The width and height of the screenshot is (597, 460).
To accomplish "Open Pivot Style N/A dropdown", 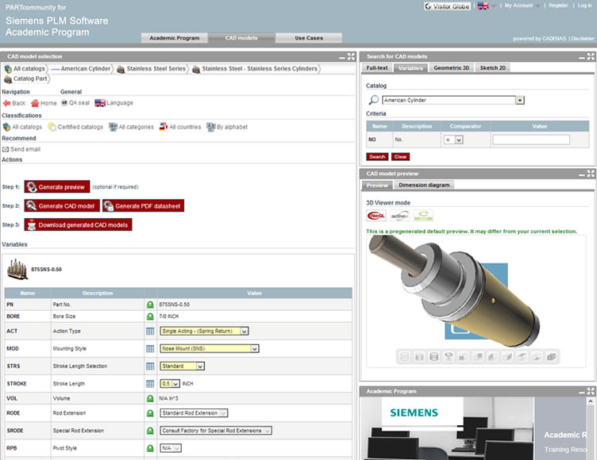I will pyautogui.click(x=171, y=448).
